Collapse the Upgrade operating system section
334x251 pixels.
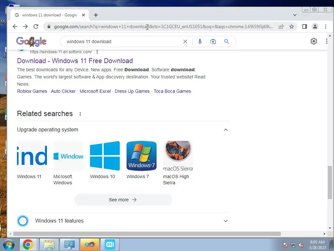(x=226, y=129)
